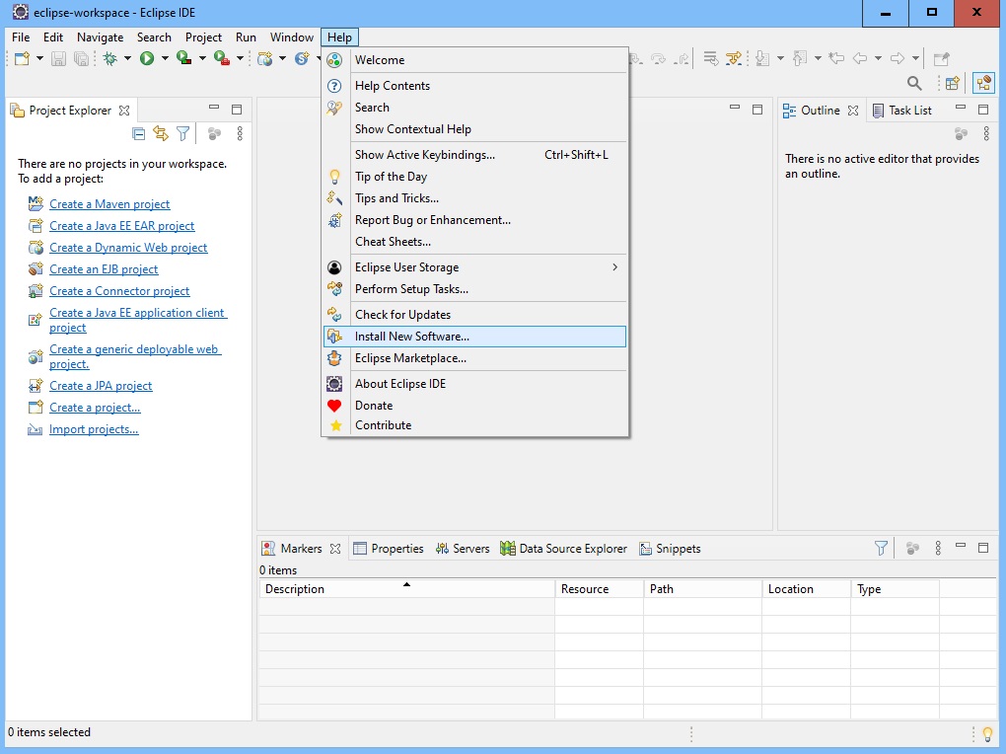Click the Toggle Word Wrap toolbar icon

(x=710, y=58)
